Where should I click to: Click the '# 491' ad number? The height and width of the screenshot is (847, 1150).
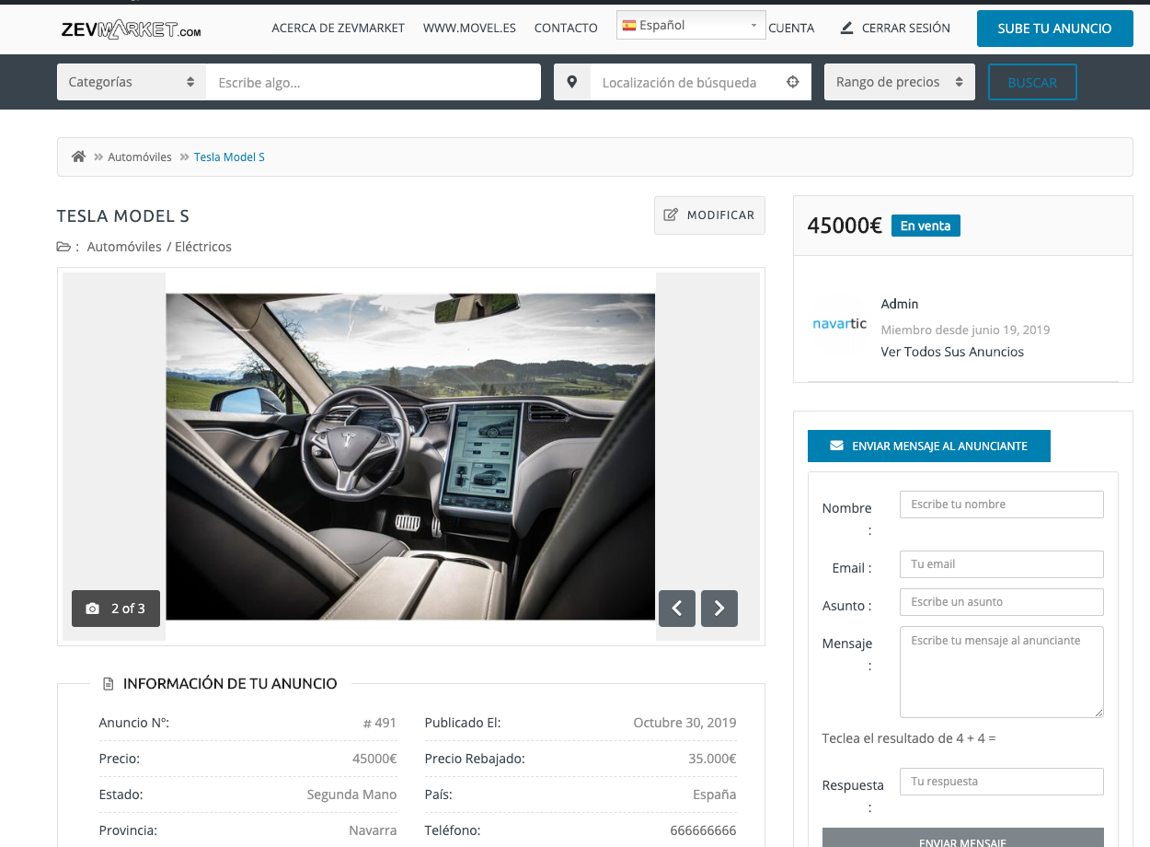coord(380,723)
